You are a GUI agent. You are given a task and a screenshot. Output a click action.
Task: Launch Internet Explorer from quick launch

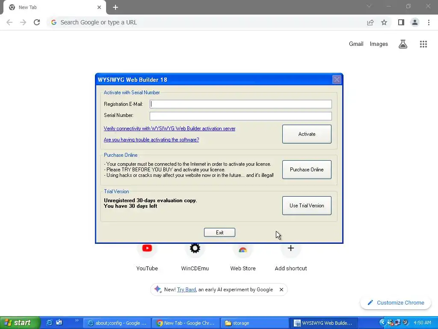point(50,323)
